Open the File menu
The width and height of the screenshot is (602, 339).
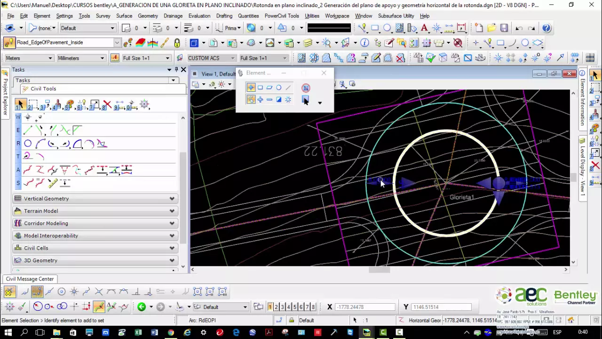[10, 16]
